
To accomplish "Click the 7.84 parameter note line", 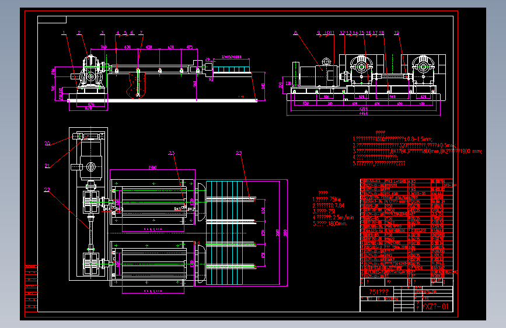I will click(329, 205).
